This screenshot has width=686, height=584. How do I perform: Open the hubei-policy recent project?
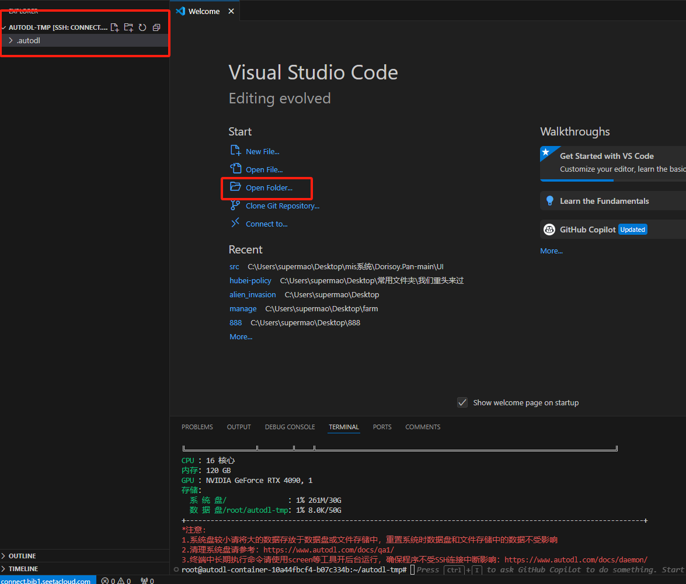[250, 280]
